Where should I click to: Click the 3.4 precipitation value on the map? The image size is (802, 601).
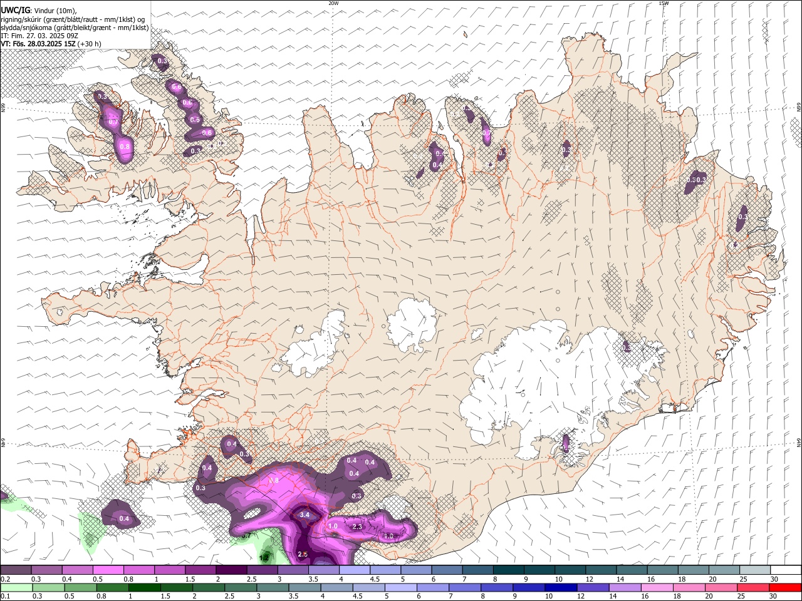305,515
